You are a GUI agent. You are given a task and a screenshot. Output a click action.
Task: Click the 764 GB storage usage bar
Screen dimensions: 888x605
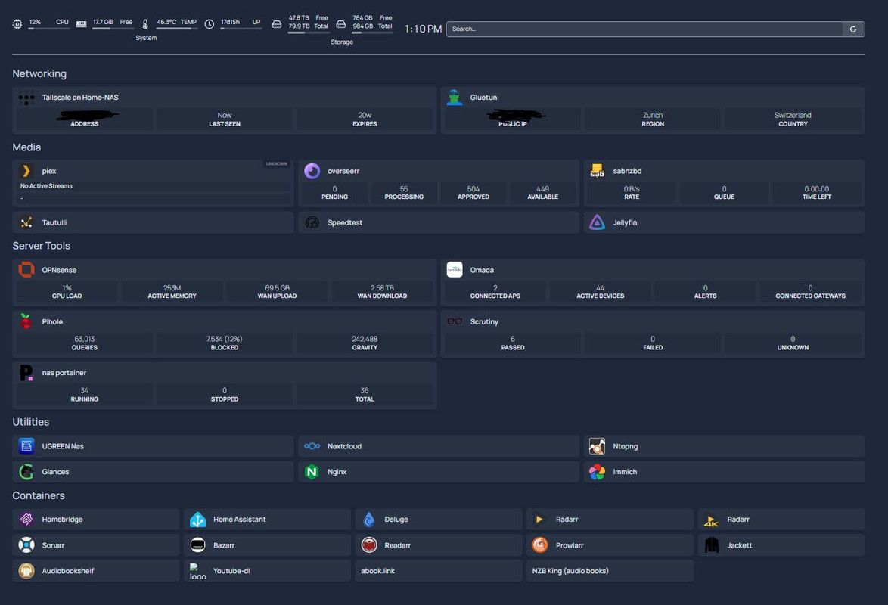coord(373,33)
